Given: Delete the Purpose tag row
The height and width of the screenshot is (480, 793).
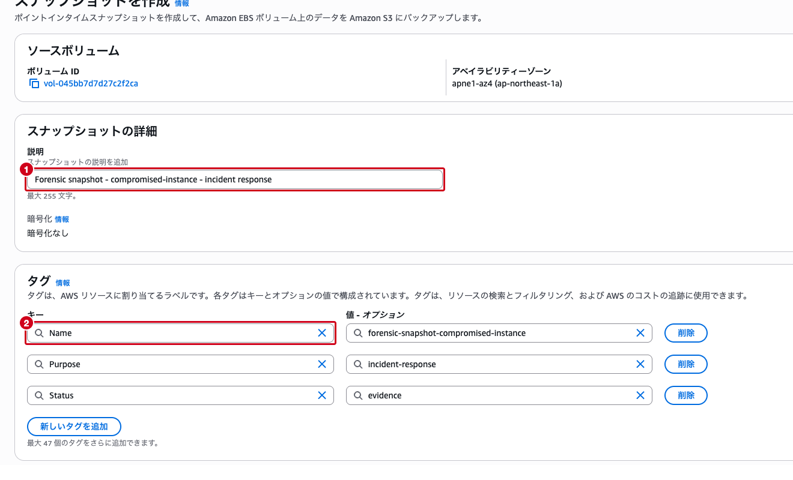Looking at the screenshot, I should [686, 364].
